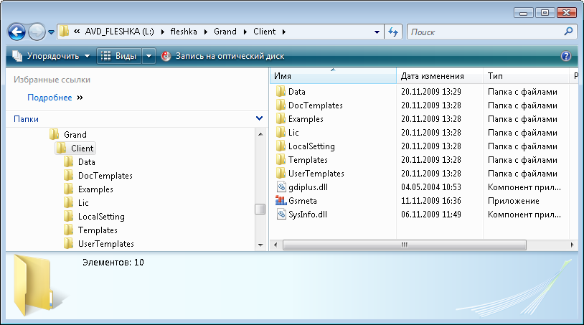Screen dimensions: 584x325
Task: Select the SysInfo.dll file icon
Action: point(281,215)
